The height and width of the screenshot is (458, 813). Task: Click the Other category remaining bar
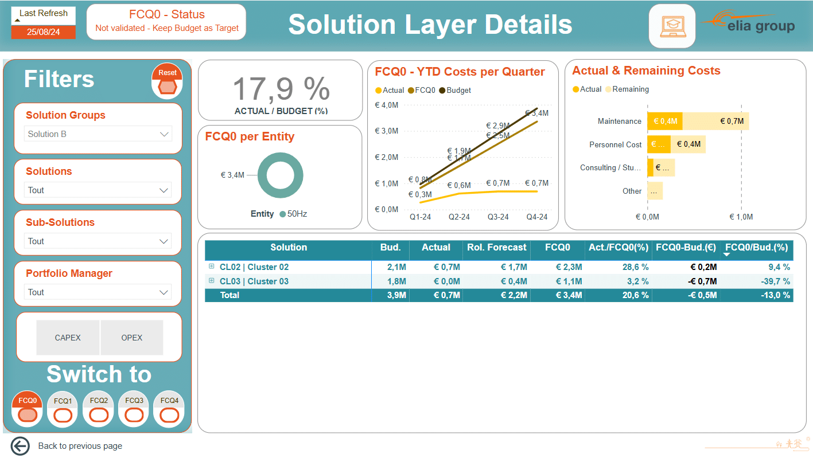(x=655, y=191)
